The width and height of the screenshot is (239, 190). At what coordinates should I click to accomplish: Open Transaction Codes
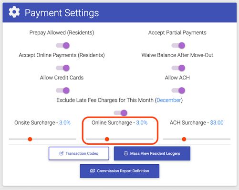(x=79, y=153)
